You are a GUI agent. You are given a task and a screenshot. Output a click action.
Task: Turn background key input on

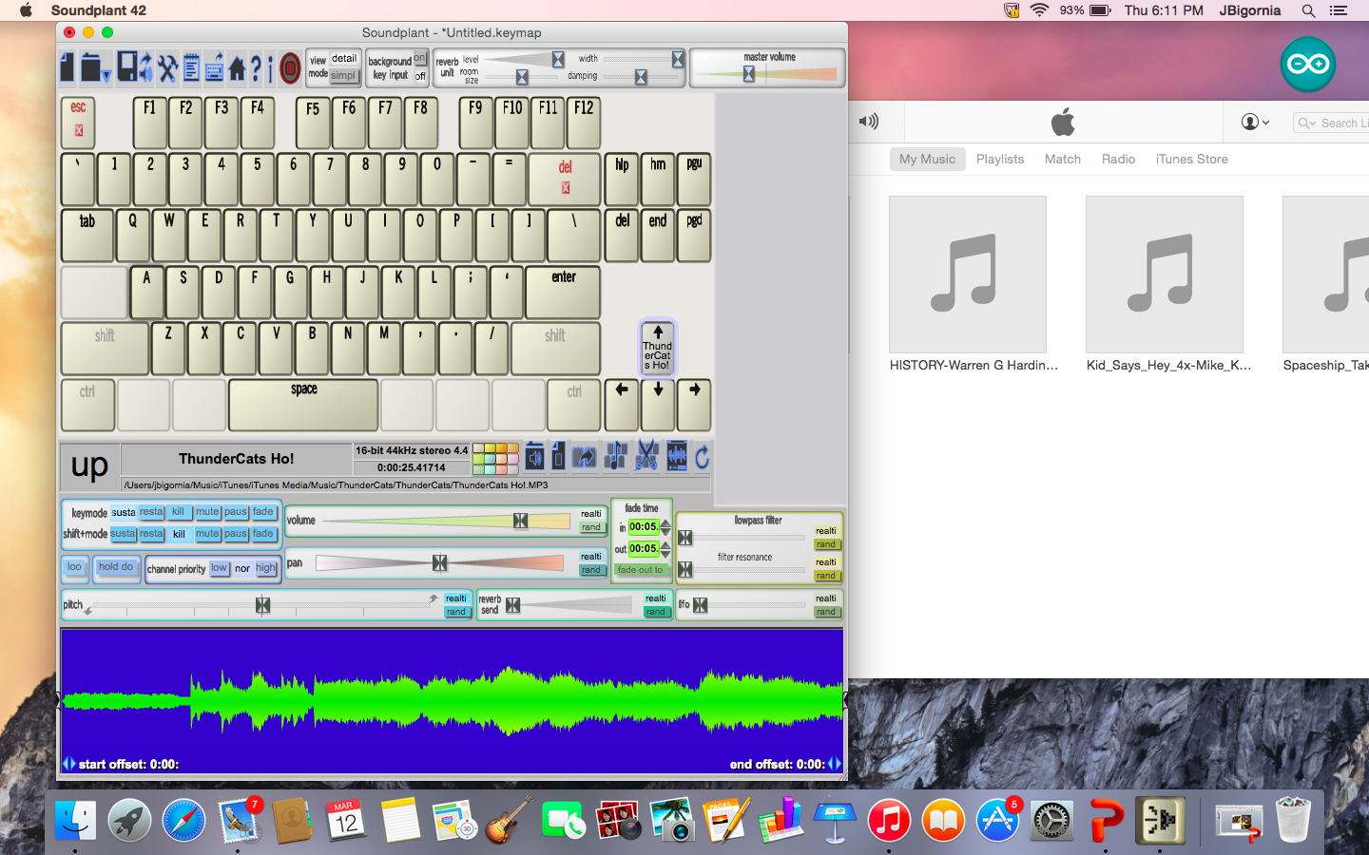[x=419, y=59]
